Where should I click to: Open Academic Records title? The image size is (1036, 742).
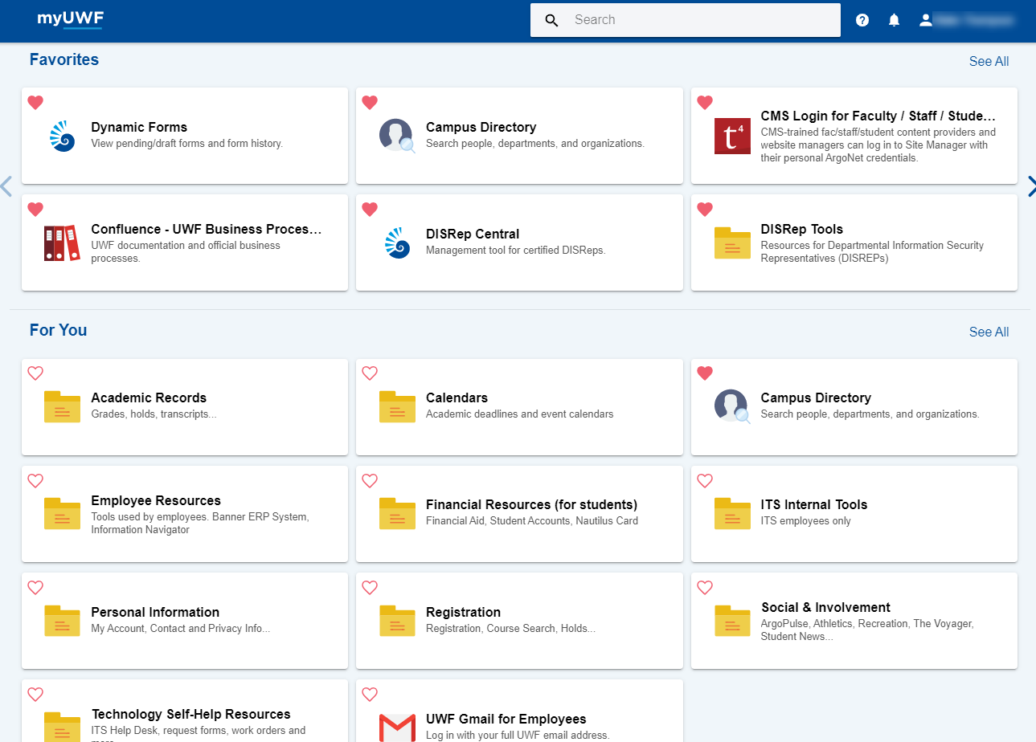(149, 397)
